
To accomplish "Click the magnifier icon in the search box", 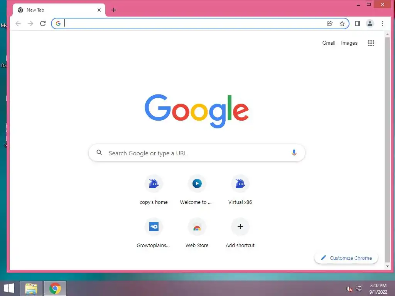I will click(x=100, y=153).
